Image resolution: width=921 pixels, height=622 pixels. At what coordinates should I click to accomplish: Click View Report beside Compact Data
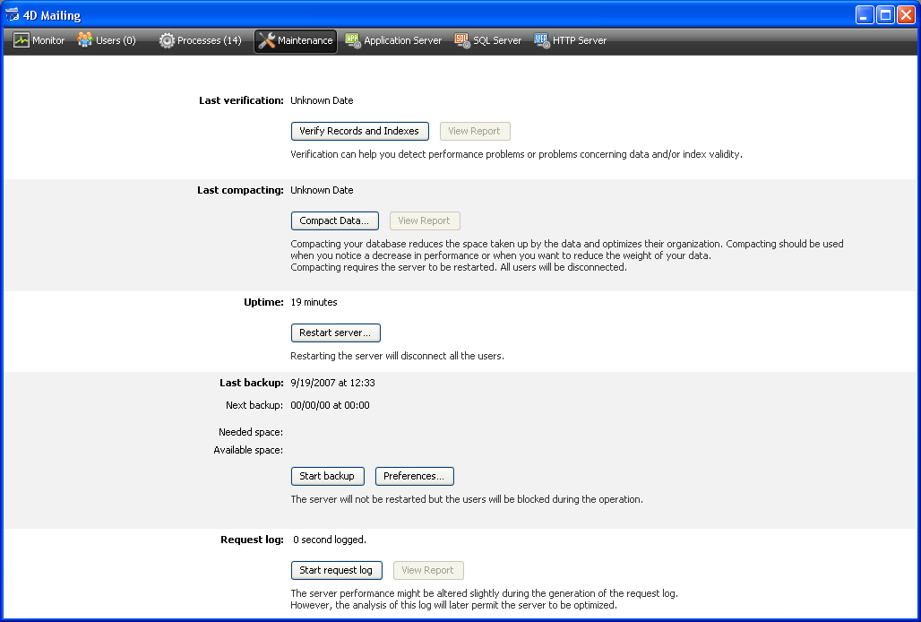[x=425, y=220]
